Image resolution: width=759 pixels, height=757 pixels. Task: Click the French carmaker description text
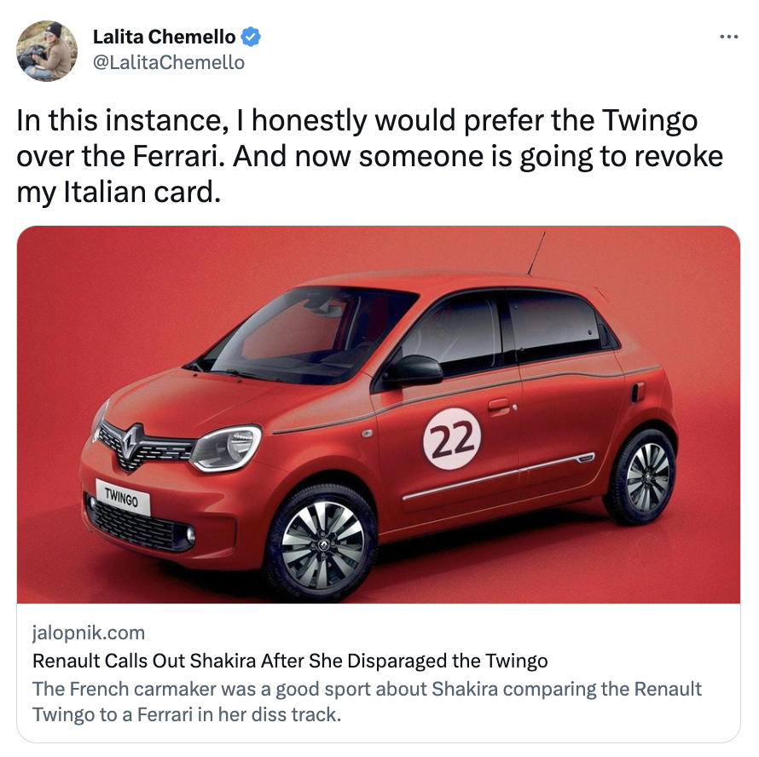tap(367, 702)
